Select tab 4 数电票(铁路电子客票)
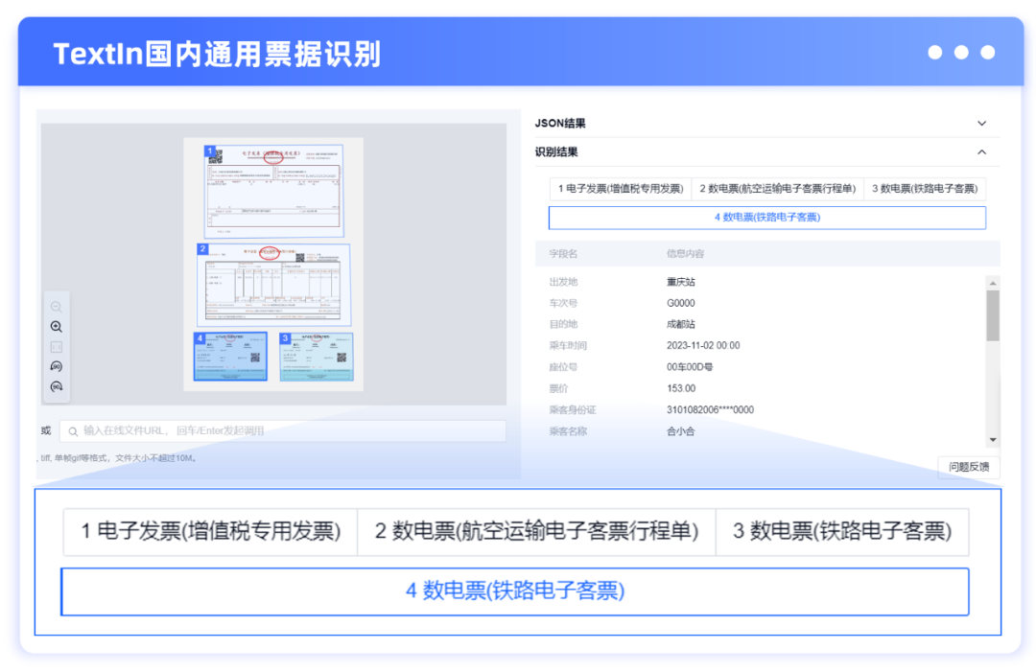The width and height of the screenshot is (1036, 672). pyautogui.click(x=767, y=218)
